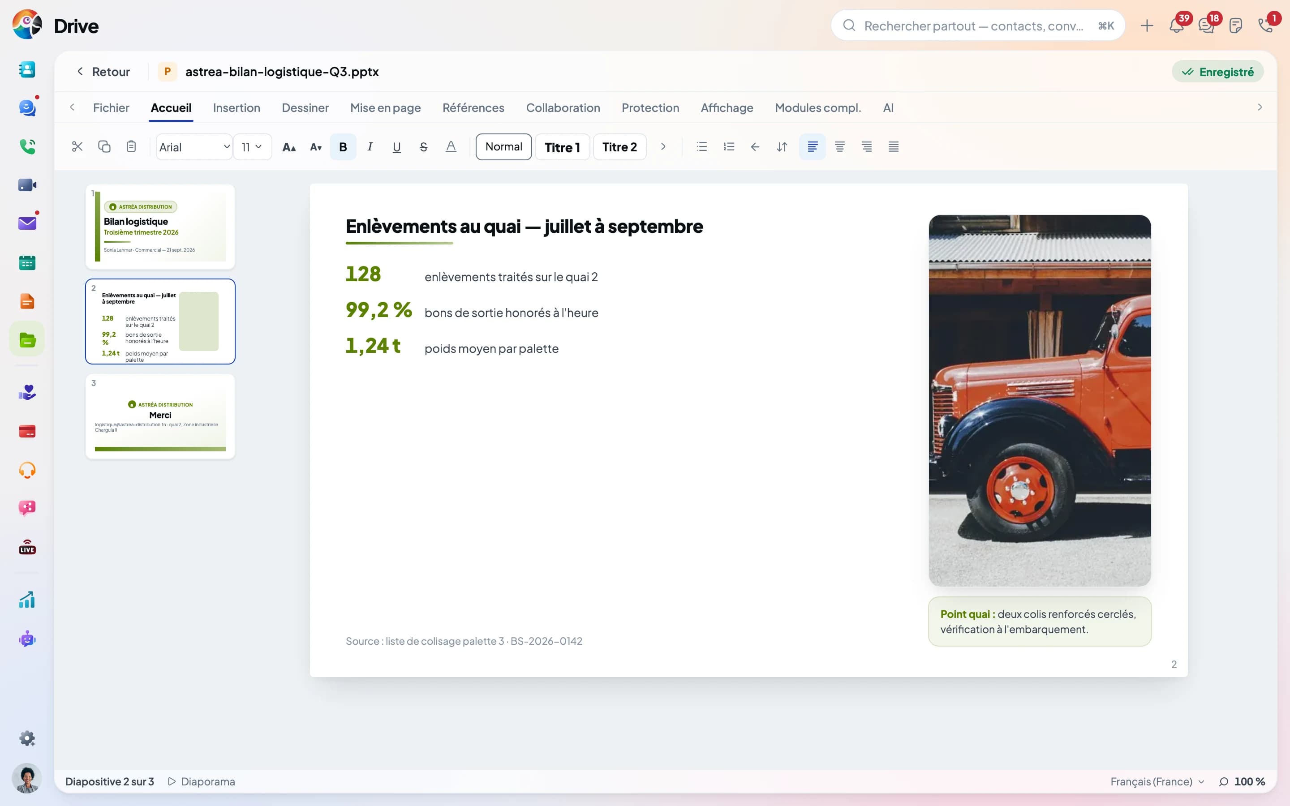Open the line spacing icon
The width and height of the screenshot is (1290, 806).
click(782, 146)
